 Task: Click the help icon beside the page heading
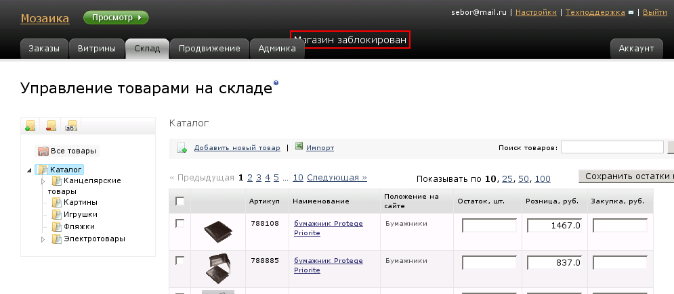tap(276, 82)
